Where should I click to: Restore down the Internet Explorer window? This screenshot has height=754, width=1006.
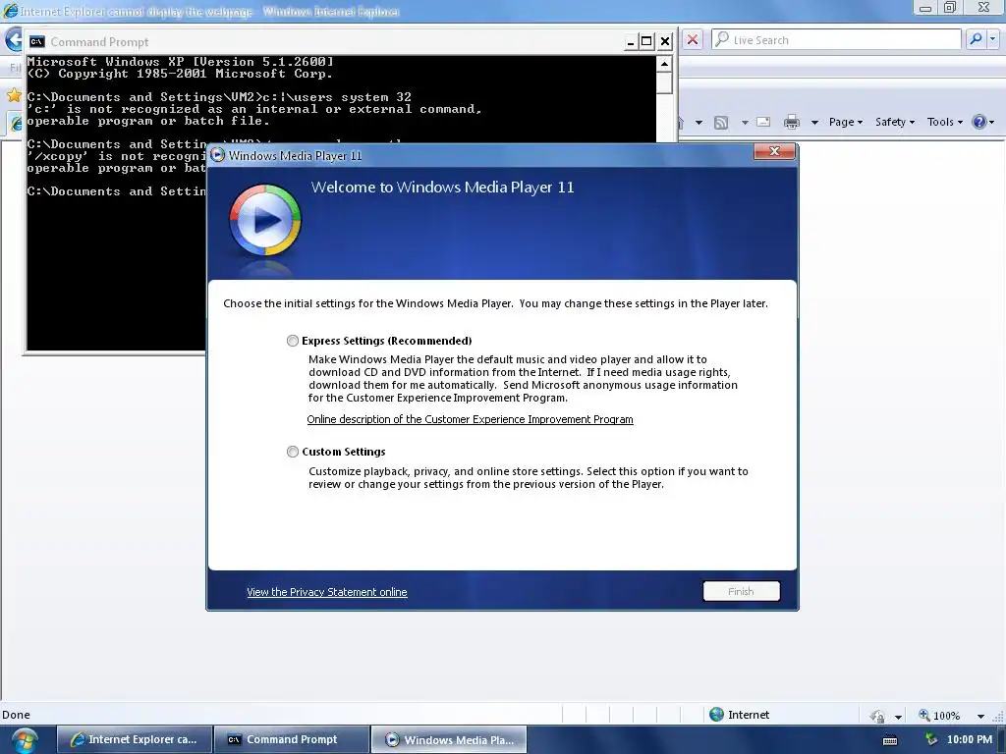pyautogui.click(x=950, y=8)
